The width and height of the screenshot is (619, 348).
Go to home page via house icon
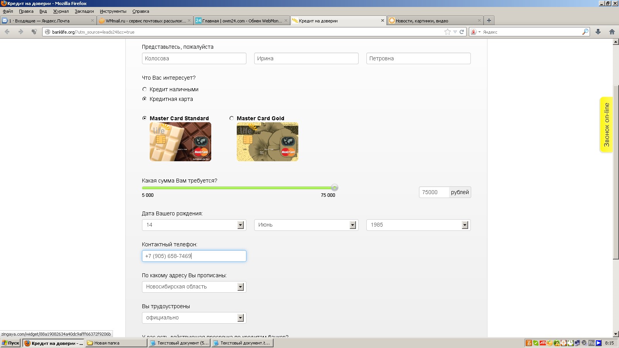pos(612,32)
